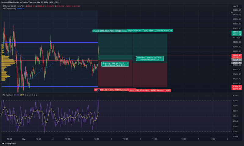
Task: Click the 20.00 RSI axis label
Action: tap(235, 132)
